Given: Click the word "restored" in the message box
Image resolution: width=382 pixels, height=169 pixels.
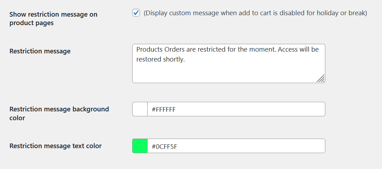Looking at the screenshot, I should click(149, 59).
